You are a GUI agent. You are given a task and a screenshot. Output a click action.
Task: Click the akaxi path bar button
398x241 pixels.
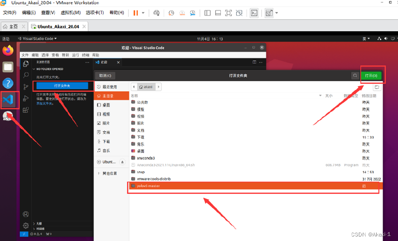pyautogui.click(x=146, y=87)
